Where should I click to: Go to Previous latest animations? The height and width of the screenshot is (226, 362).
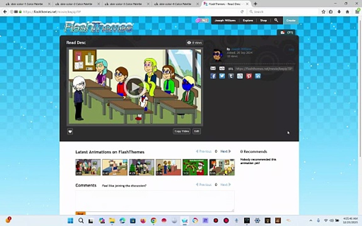coord(204,151)
